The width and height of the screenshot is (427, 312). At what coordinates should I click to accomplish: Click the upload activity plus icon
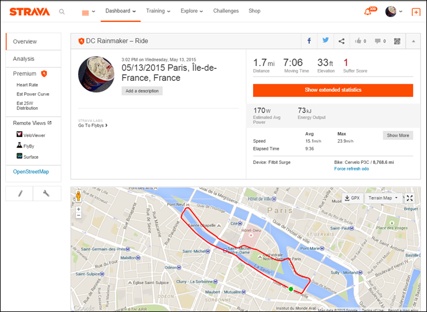click(x=416, y=12)
